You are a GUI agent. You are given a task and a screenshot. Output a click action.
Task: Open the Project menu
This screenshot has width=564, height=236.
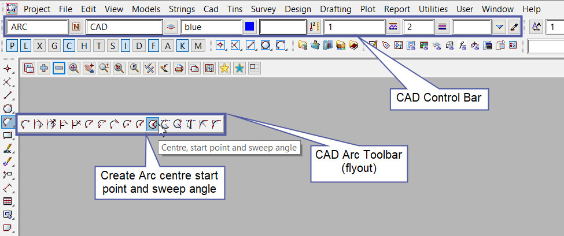click(37, 9)
